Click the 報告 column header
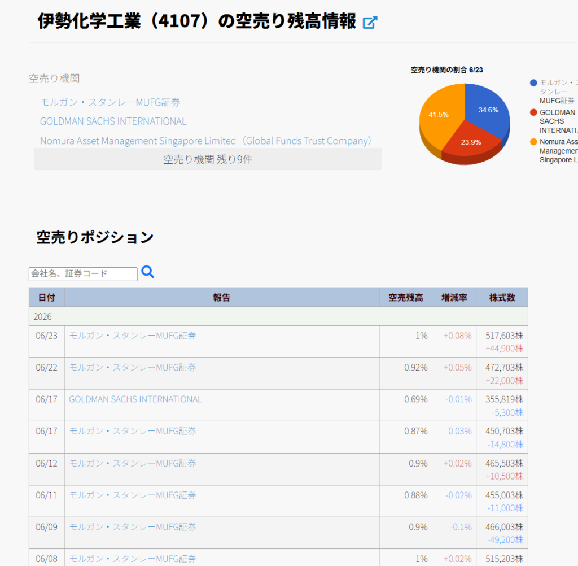 [x=221, y=297]
